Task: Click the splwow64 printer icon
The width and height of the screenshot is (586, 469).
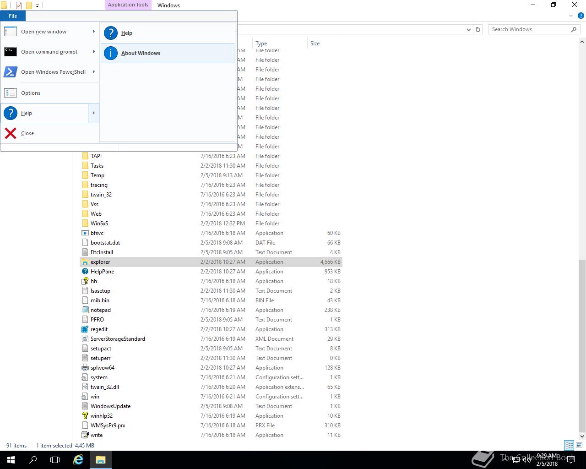Action: [85, 368]
